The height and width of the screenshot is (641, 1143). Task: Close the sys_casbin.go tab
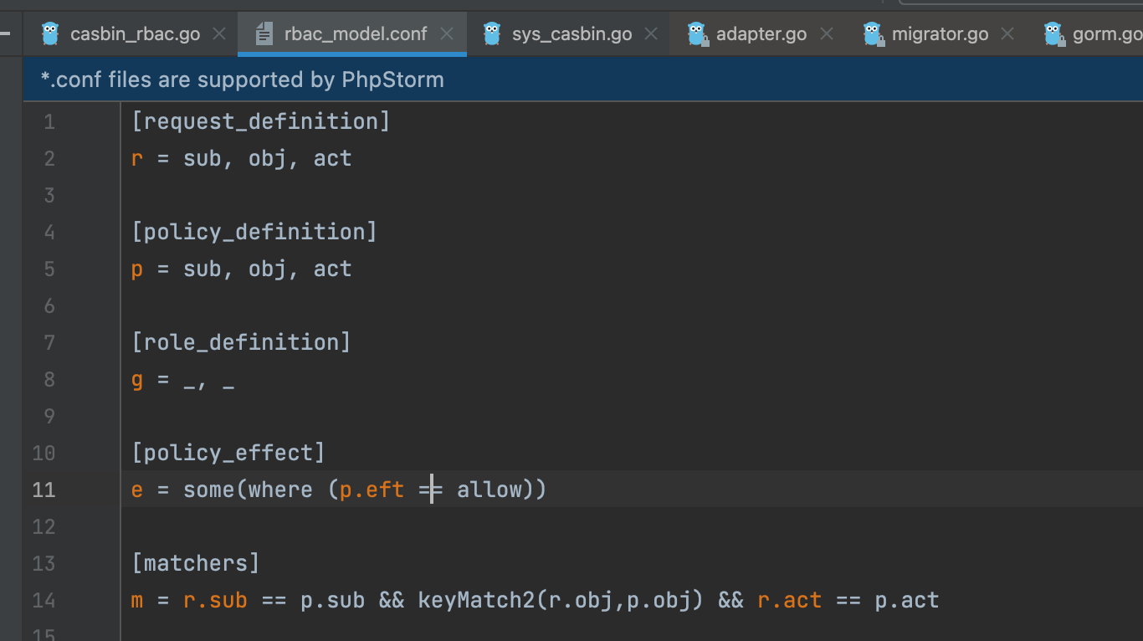point(652,34)
